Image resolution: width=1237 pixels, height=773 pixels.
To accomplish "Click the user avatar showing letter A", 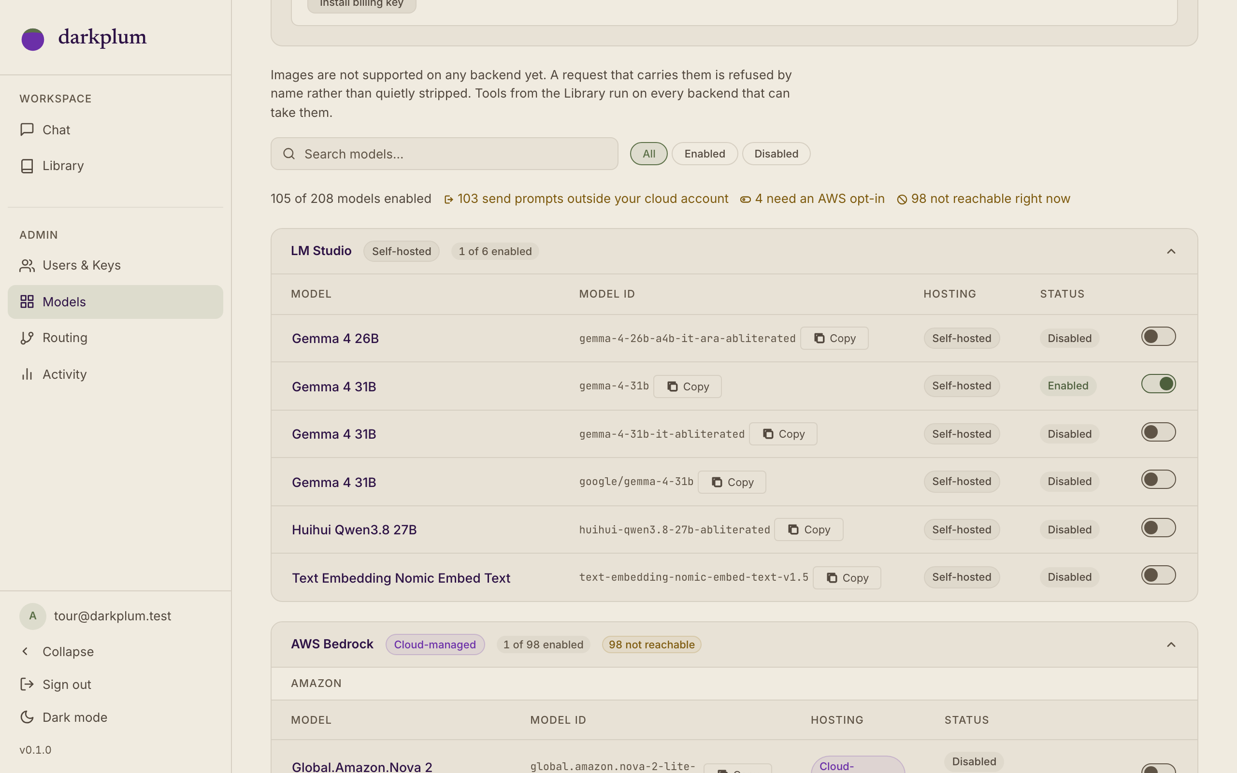I will [x=33, y=616].
